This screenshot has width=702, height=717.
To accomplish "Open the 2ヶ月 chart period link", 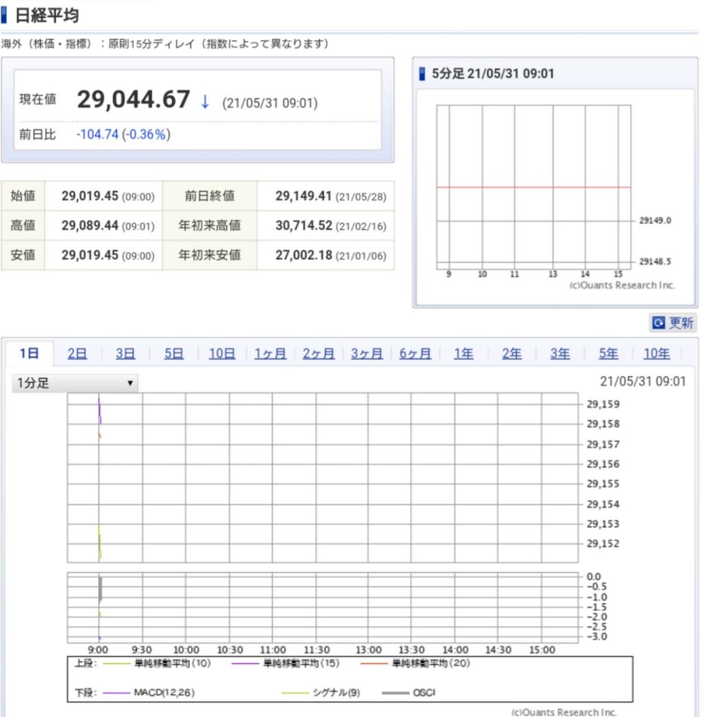I will tap(319, 354).
